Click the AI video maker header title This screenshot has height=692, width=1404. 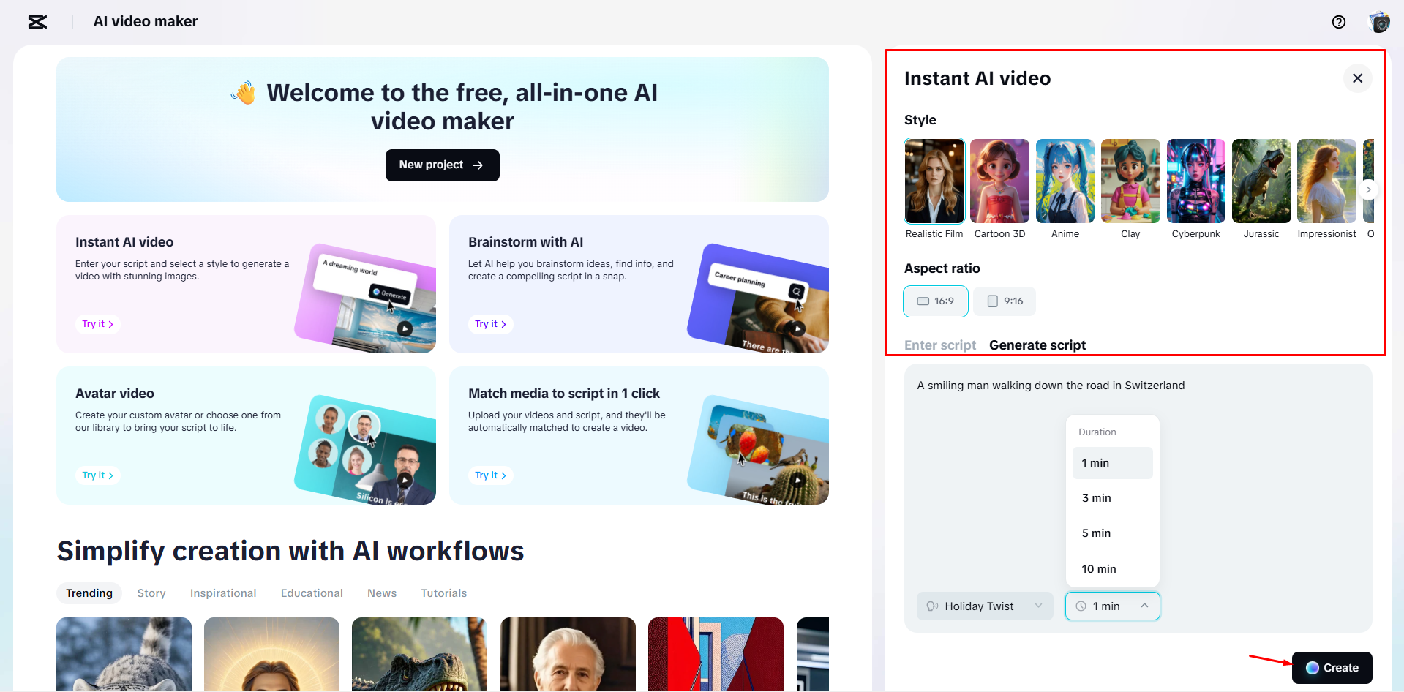tap(146, 22)
